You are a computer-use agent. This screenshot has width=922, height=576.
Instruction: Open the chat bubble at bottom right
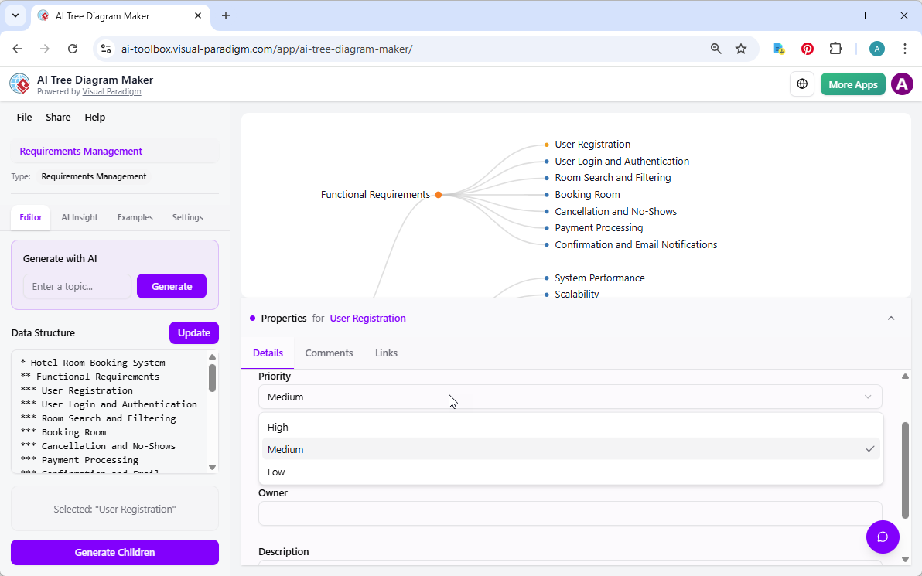point(883,537)
